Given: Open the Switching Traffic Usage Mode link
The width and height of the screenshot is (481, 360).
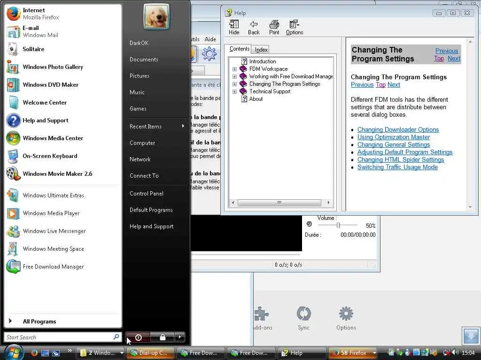Looking at the screenshot, I should pyautogui.click(x=397, y=167).
